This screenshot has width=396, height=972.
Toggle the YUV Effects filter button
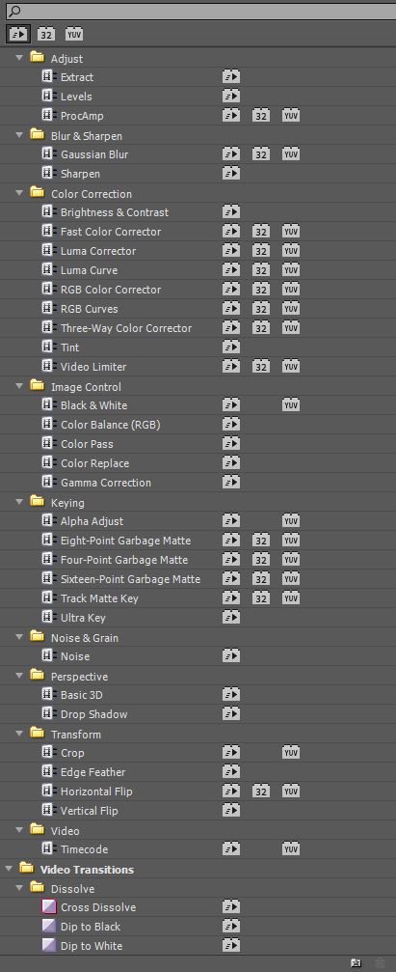pyautogui.click(x=74, y=34)
